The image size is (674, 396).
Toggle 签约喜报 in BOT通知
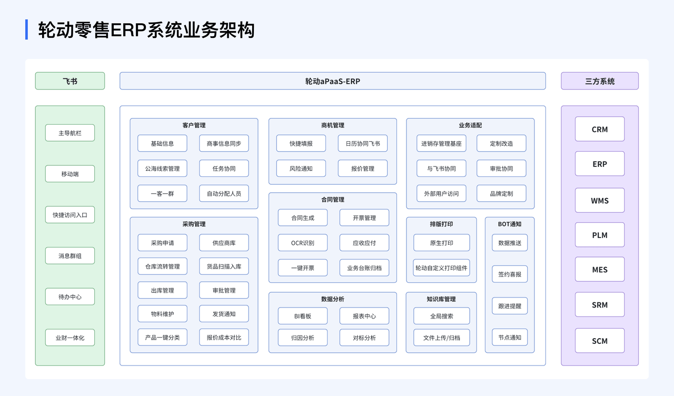click(x=509, y=274)
